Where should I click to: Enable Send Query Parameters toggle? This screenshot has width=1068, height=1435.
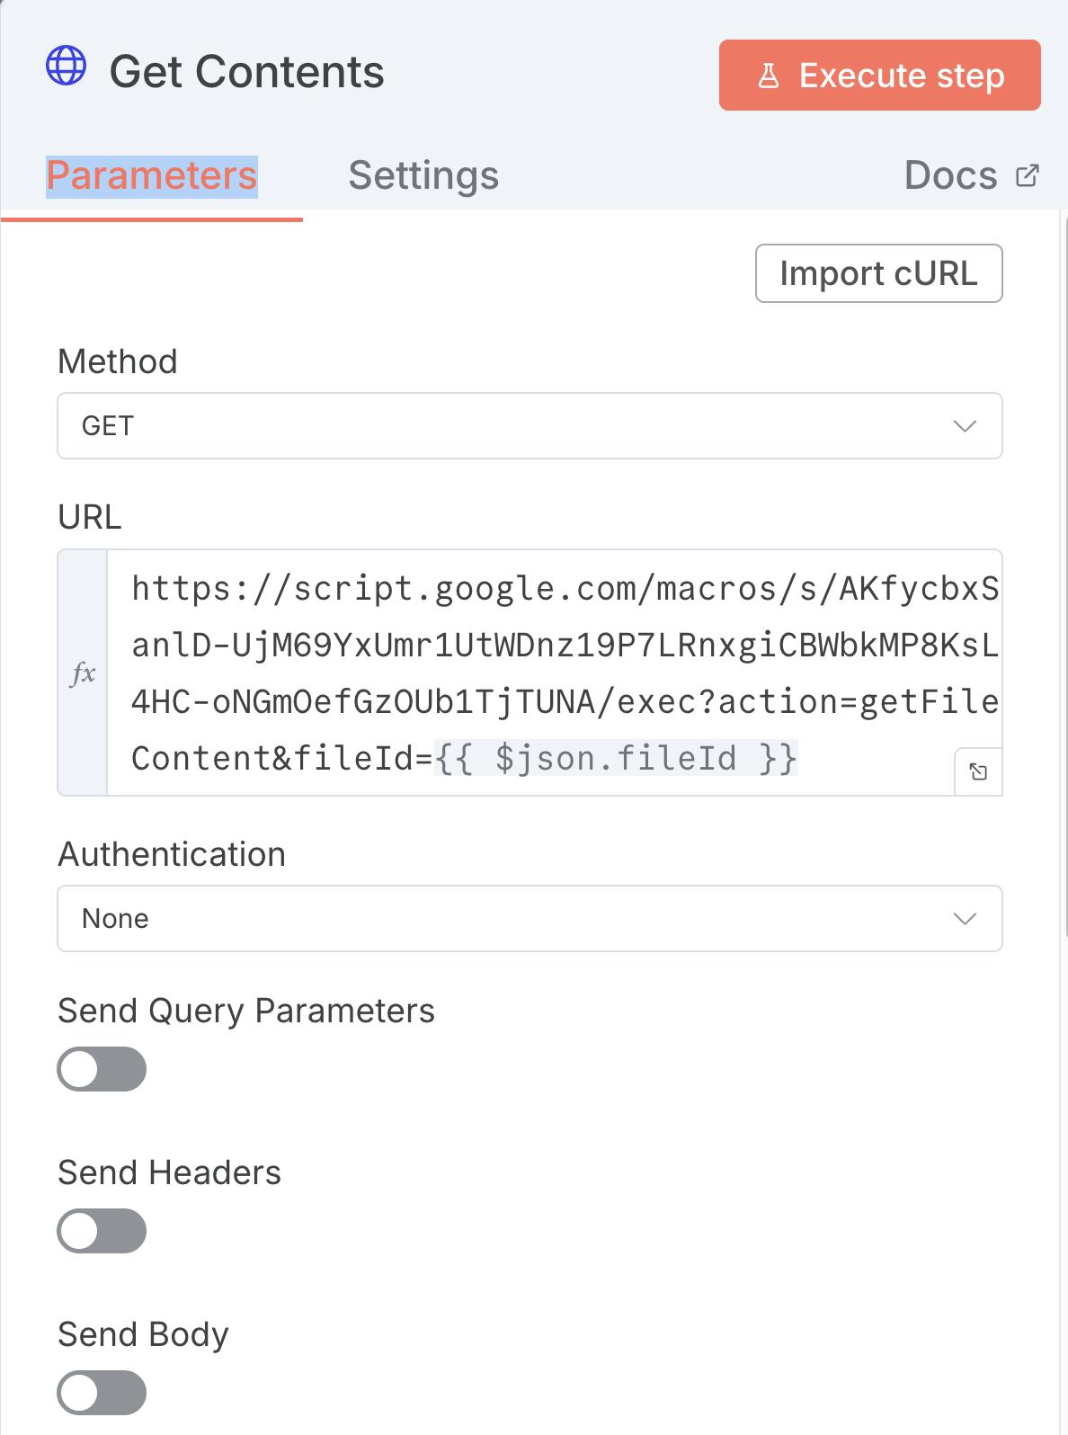[102, 1069]
